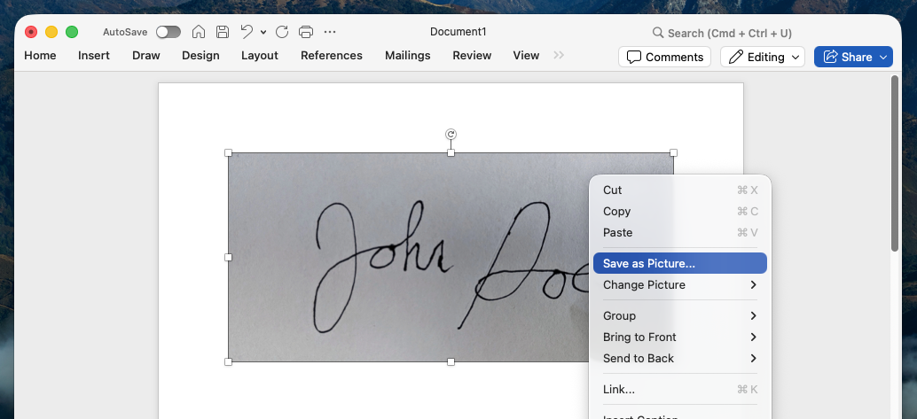Image resolution: width=917 pixels, height=419 pixels.
Task: Expand the Group submenu
Action: click(x=680, y=315)
